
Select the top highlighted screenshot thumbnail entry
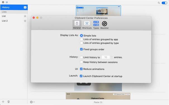point(98,11)
